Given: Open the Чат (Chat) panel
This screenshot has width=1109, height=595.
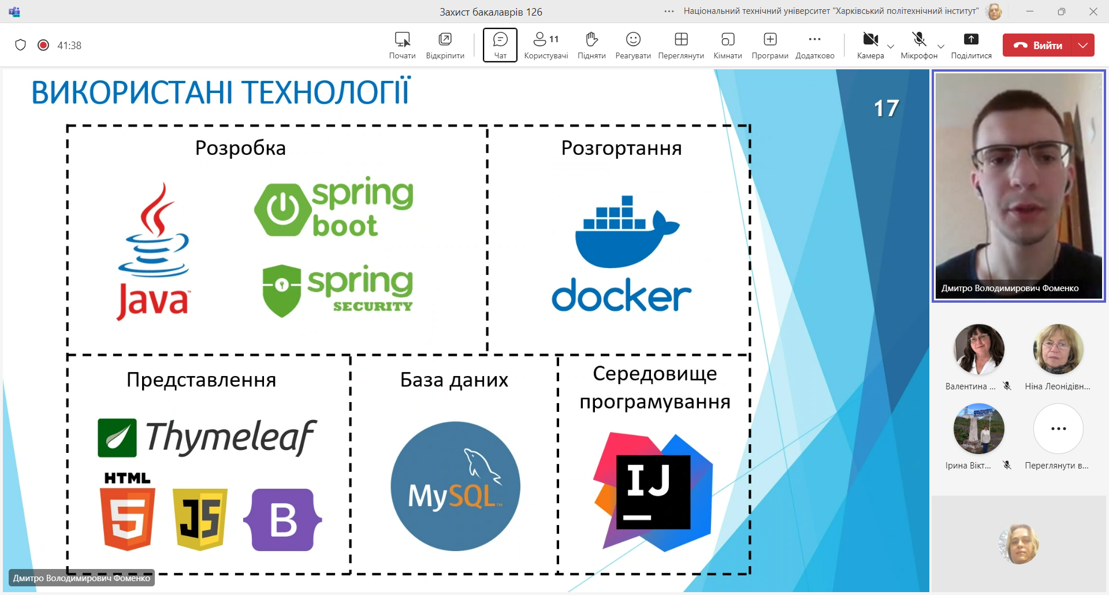Looking at the screenshot, I should coord(500,45).
